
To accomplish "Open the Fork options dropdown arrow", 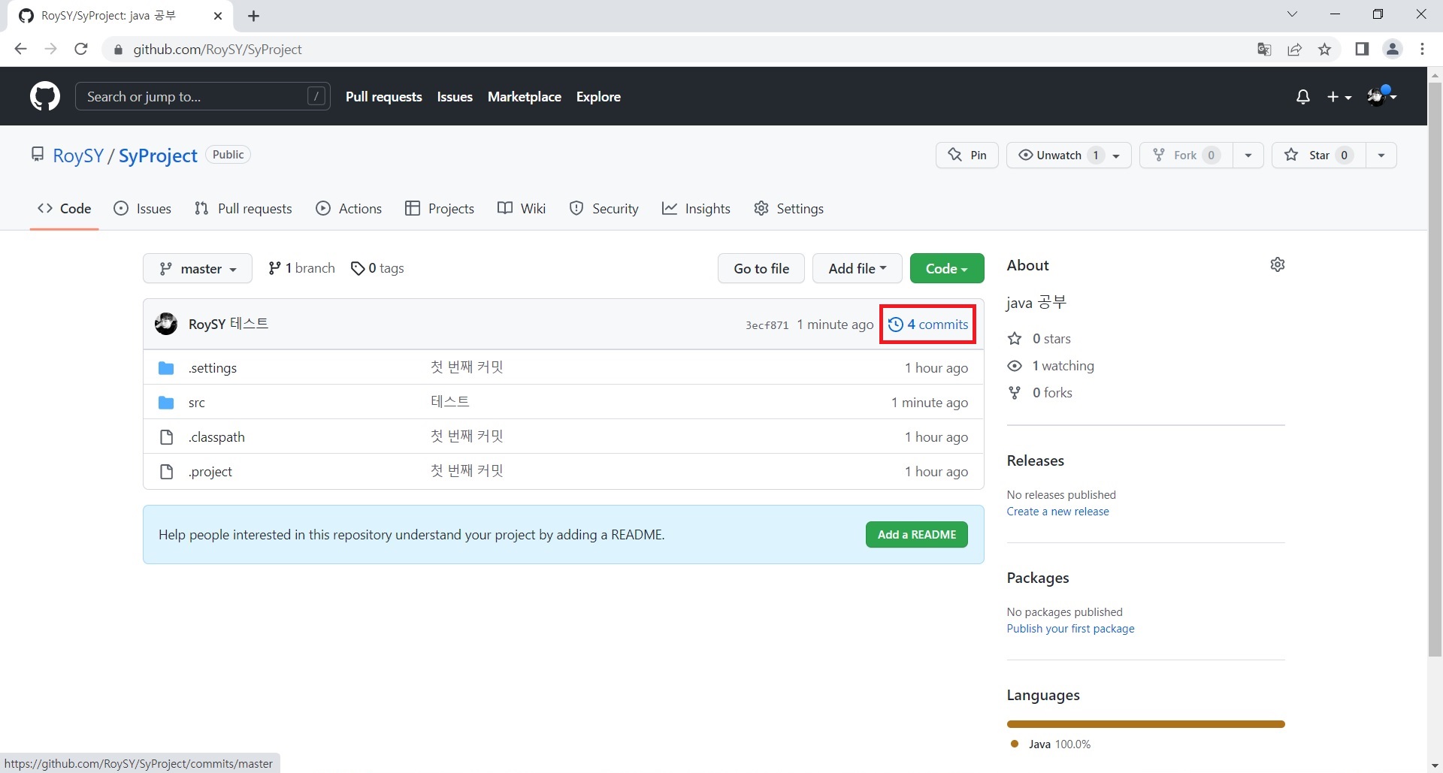I will 1248,156.
